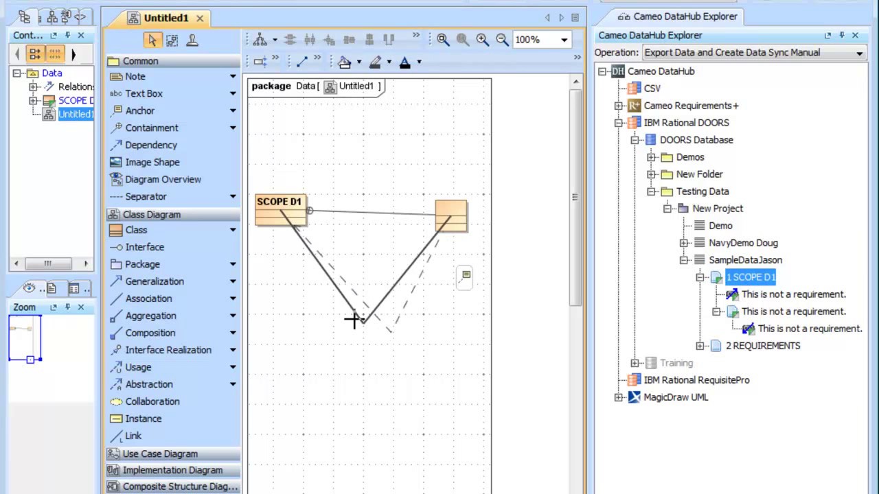Activate the marquee multi-select tool in the palette

tap(172, 40)
